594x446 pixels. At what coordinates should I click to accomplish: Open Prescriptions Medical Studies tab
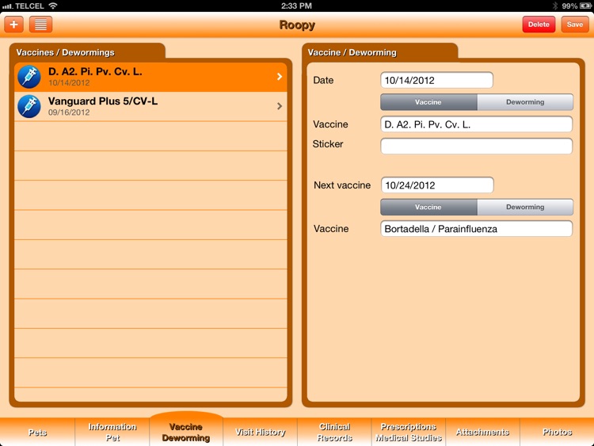pyautogui.click(x=409, y=432)
